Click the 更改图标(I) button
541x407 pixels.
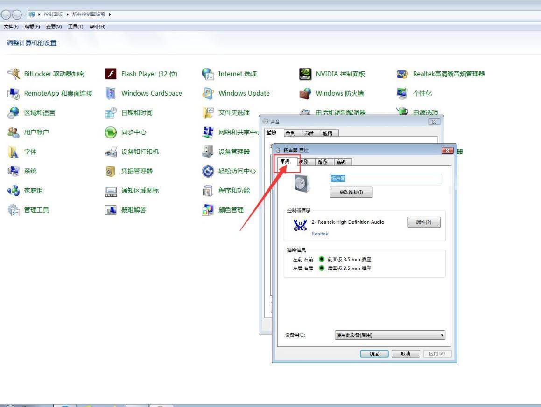click(351, 193)
